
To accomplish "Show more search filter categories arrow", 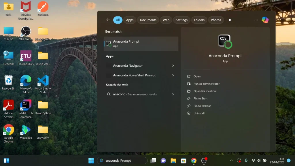I will click(x=230, y=20).
